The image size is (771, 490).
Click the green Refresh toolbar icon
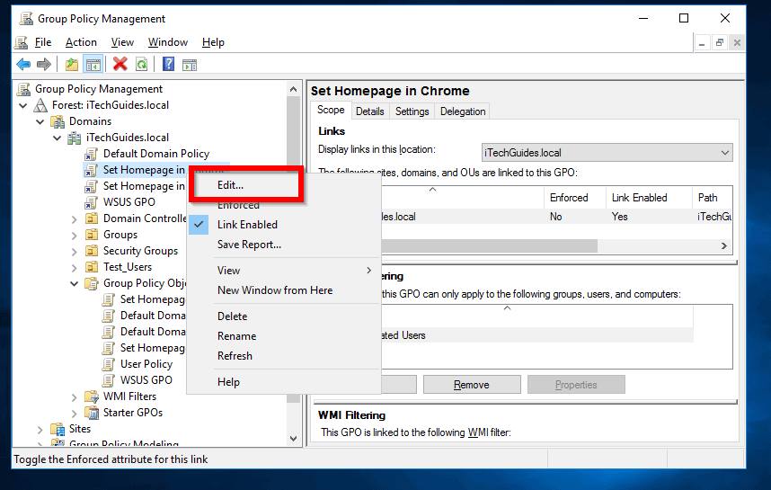tap(142, 65)
